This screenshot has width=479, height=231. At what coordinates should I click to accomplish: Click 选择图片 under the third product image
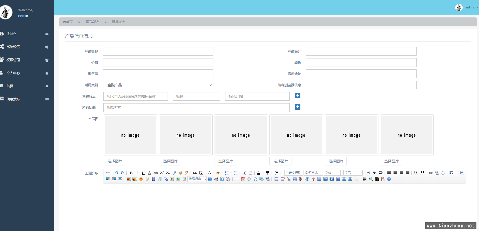(x=225, y=161)
